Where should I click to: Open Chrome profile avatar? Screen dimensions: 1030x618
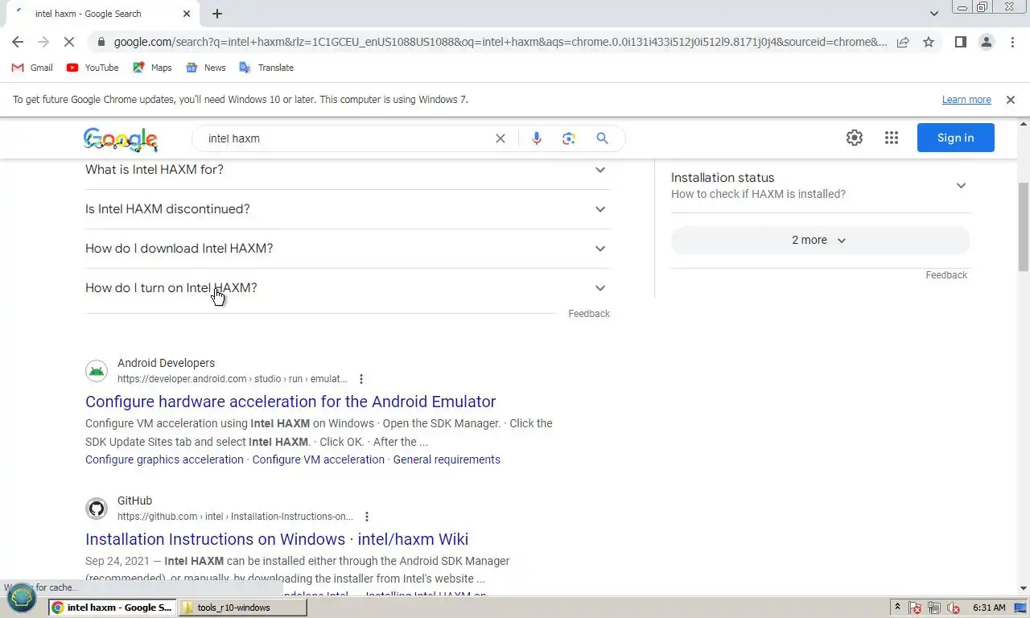point(987,42)
